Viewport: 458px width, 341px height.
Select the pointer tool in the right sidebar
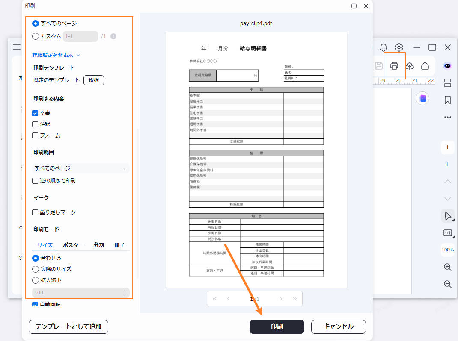tap(447, 216)
